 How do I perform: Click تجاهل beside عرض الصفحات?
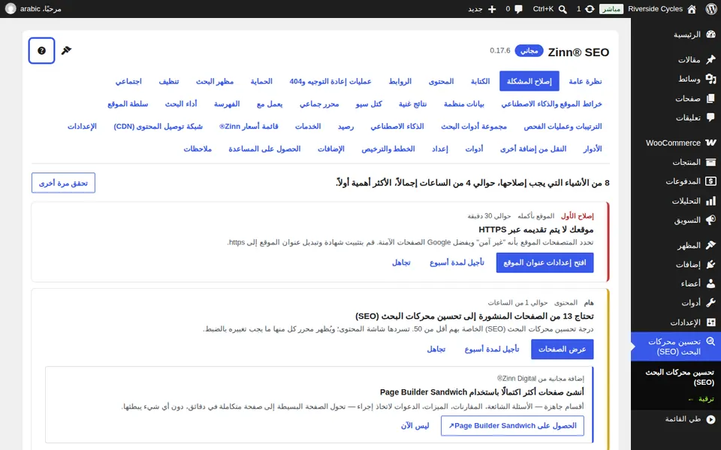point(436,349)
